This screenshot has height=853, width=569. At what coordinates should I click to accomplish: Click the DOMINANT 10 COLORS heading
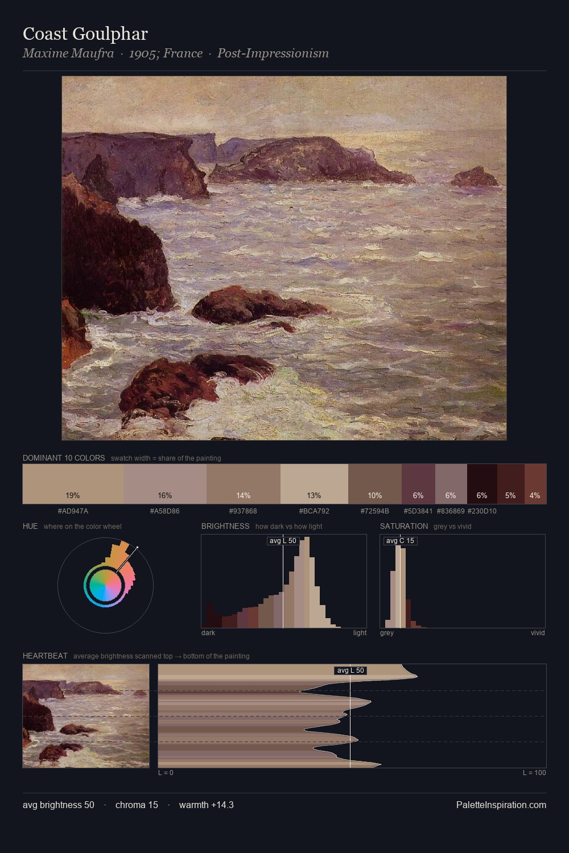coord(64,458)
